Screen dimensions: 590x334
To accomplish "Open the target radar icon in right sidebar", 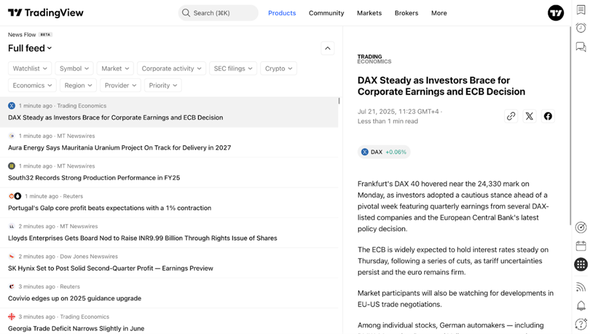I will point(581,227).
